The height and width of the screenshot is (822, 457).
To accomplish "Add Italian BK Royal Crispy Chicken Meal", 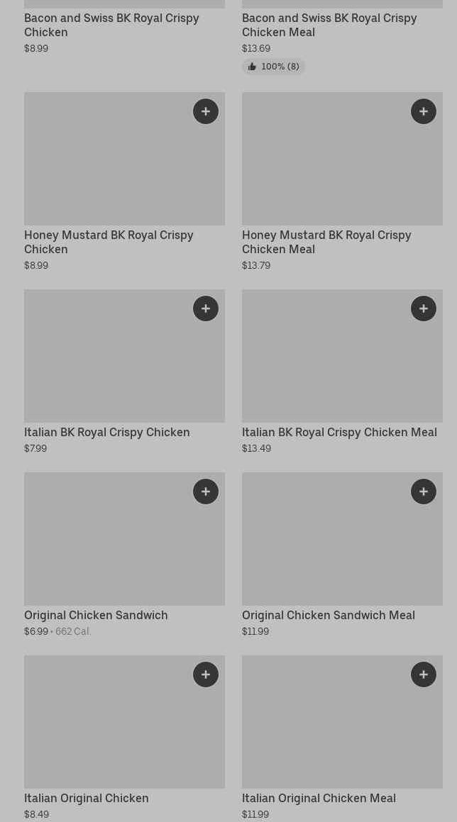I will [424, 309].
